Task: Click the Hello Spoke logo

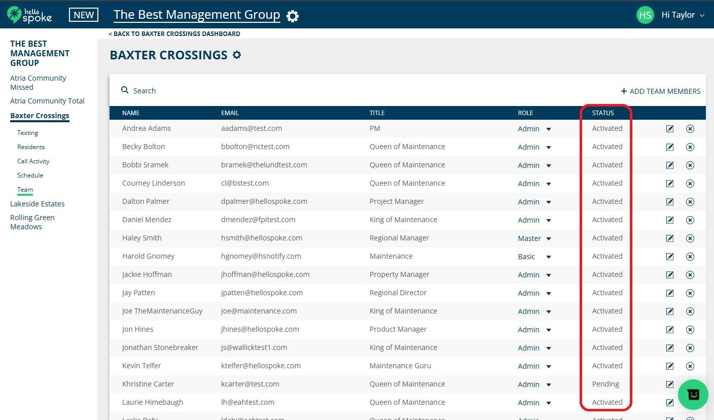Action: pyautogui.click(x=29, y=15)
